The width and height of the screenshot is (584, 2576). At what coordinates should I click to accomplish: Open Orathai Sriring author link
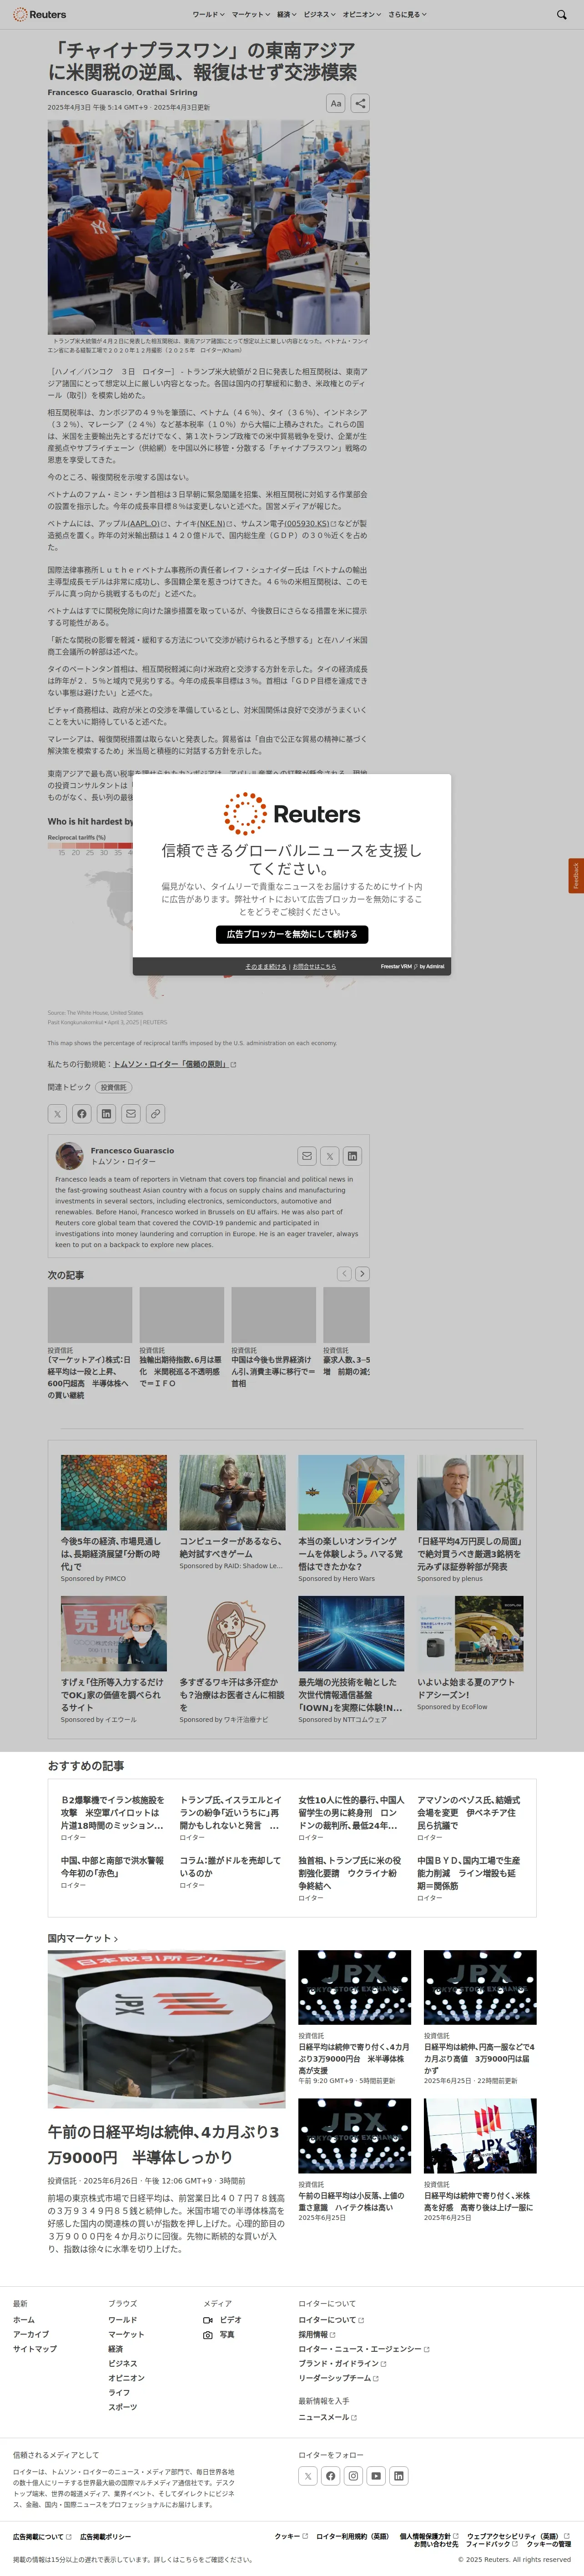[x=167, y=92]
